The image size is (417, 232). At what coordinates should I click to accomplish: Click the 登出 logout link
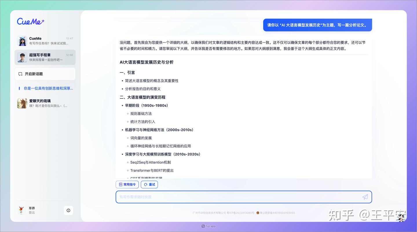[32, 212]
